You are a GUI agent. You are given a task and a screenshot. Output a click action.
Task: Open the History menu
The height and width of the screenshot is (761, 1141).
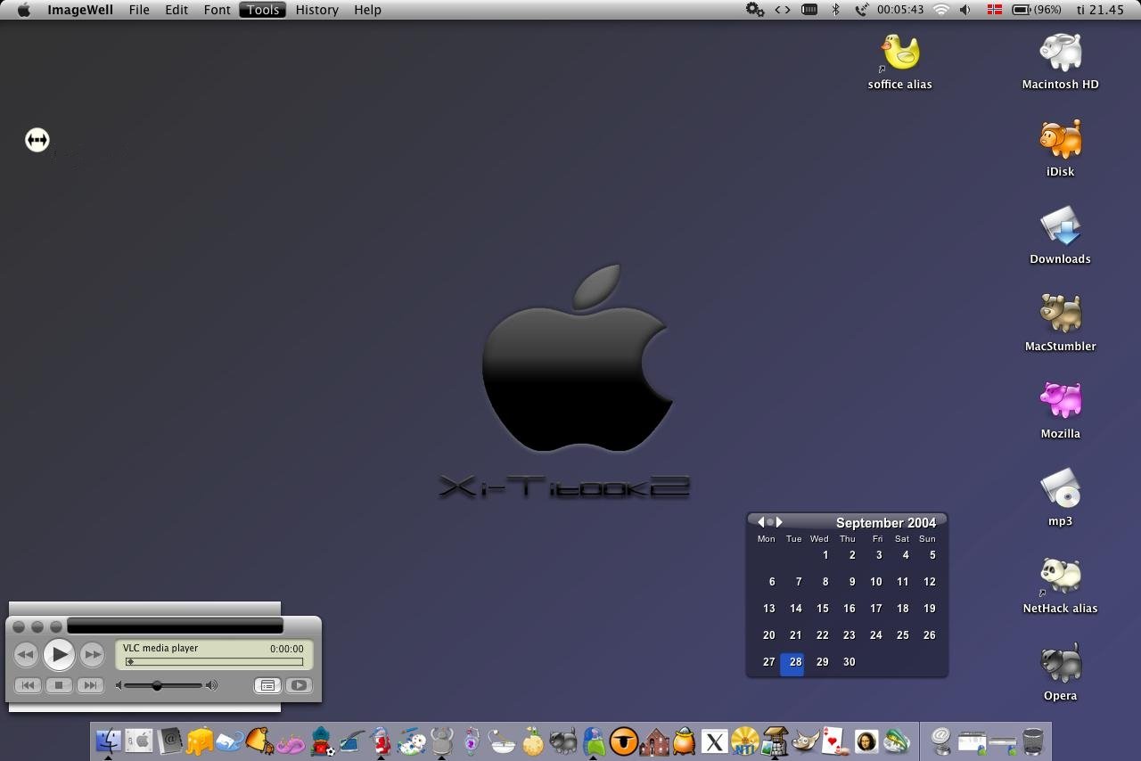point(317,10)
